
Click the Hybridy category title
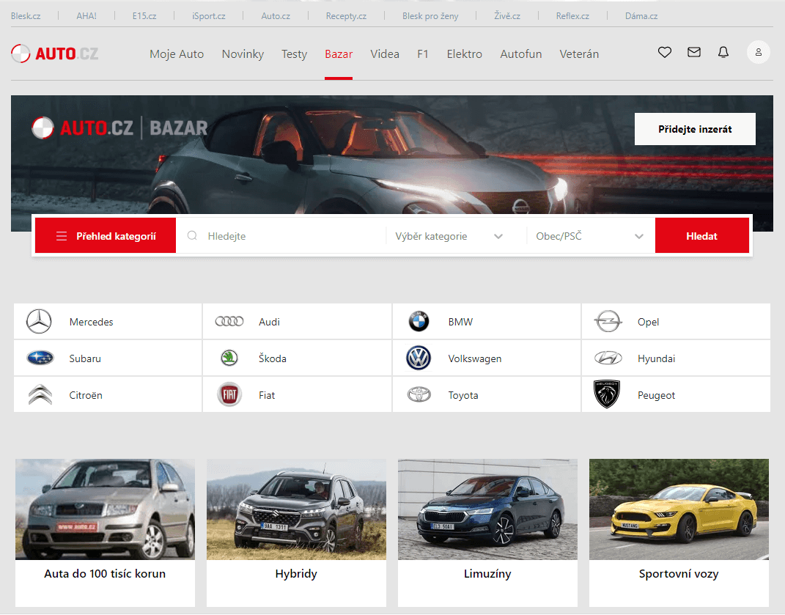point(296,574)
